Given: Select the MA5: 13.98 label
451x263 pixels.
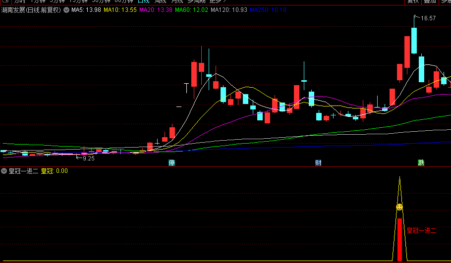Looking at the screenshot, I should pyautogui.click(x=86, y=10).
